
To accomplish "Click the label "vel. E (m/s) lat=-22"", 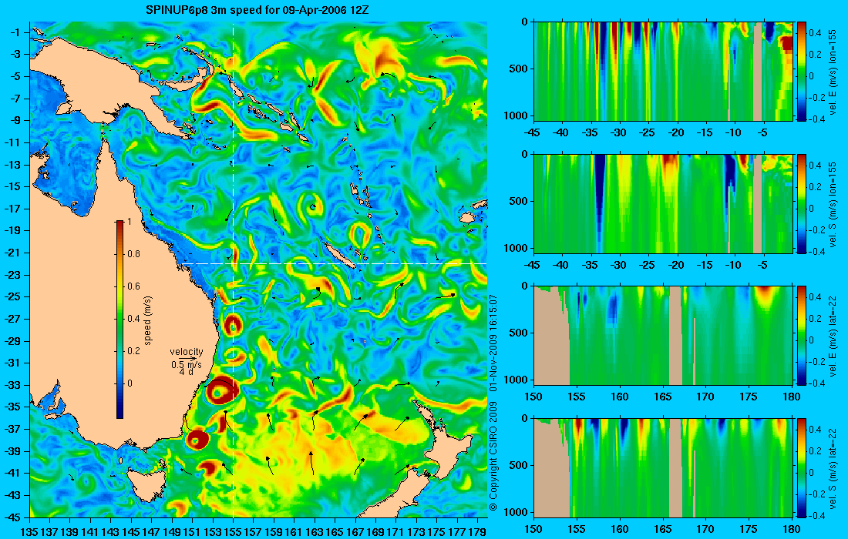I will pyautogui.click(x=833, y=336).
